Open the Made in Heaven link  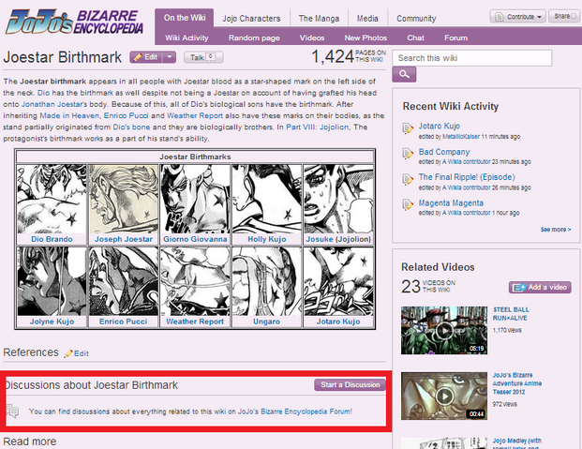point(69,116)
